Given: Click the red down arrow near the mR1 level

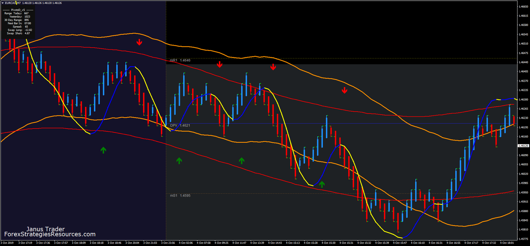Looking at the screenshot, I should click(220, 64).
